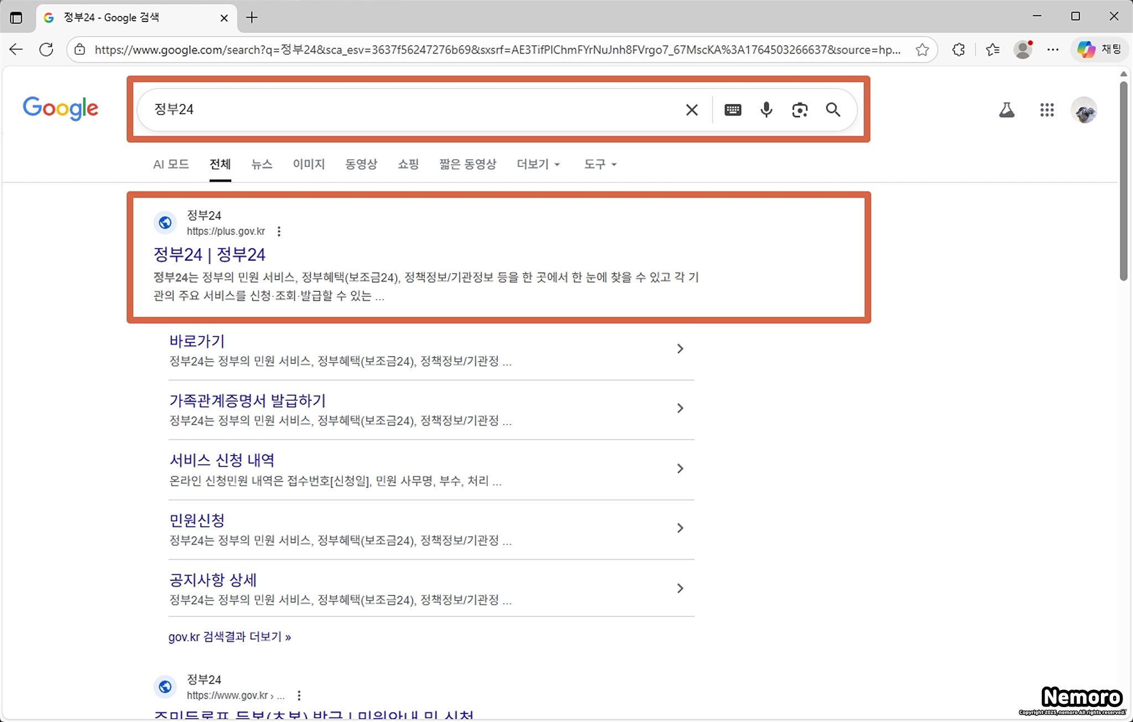Open Search Labs flask icon
The width and height of the screenshot is (1133, 722).
(x=1006, y=110)
